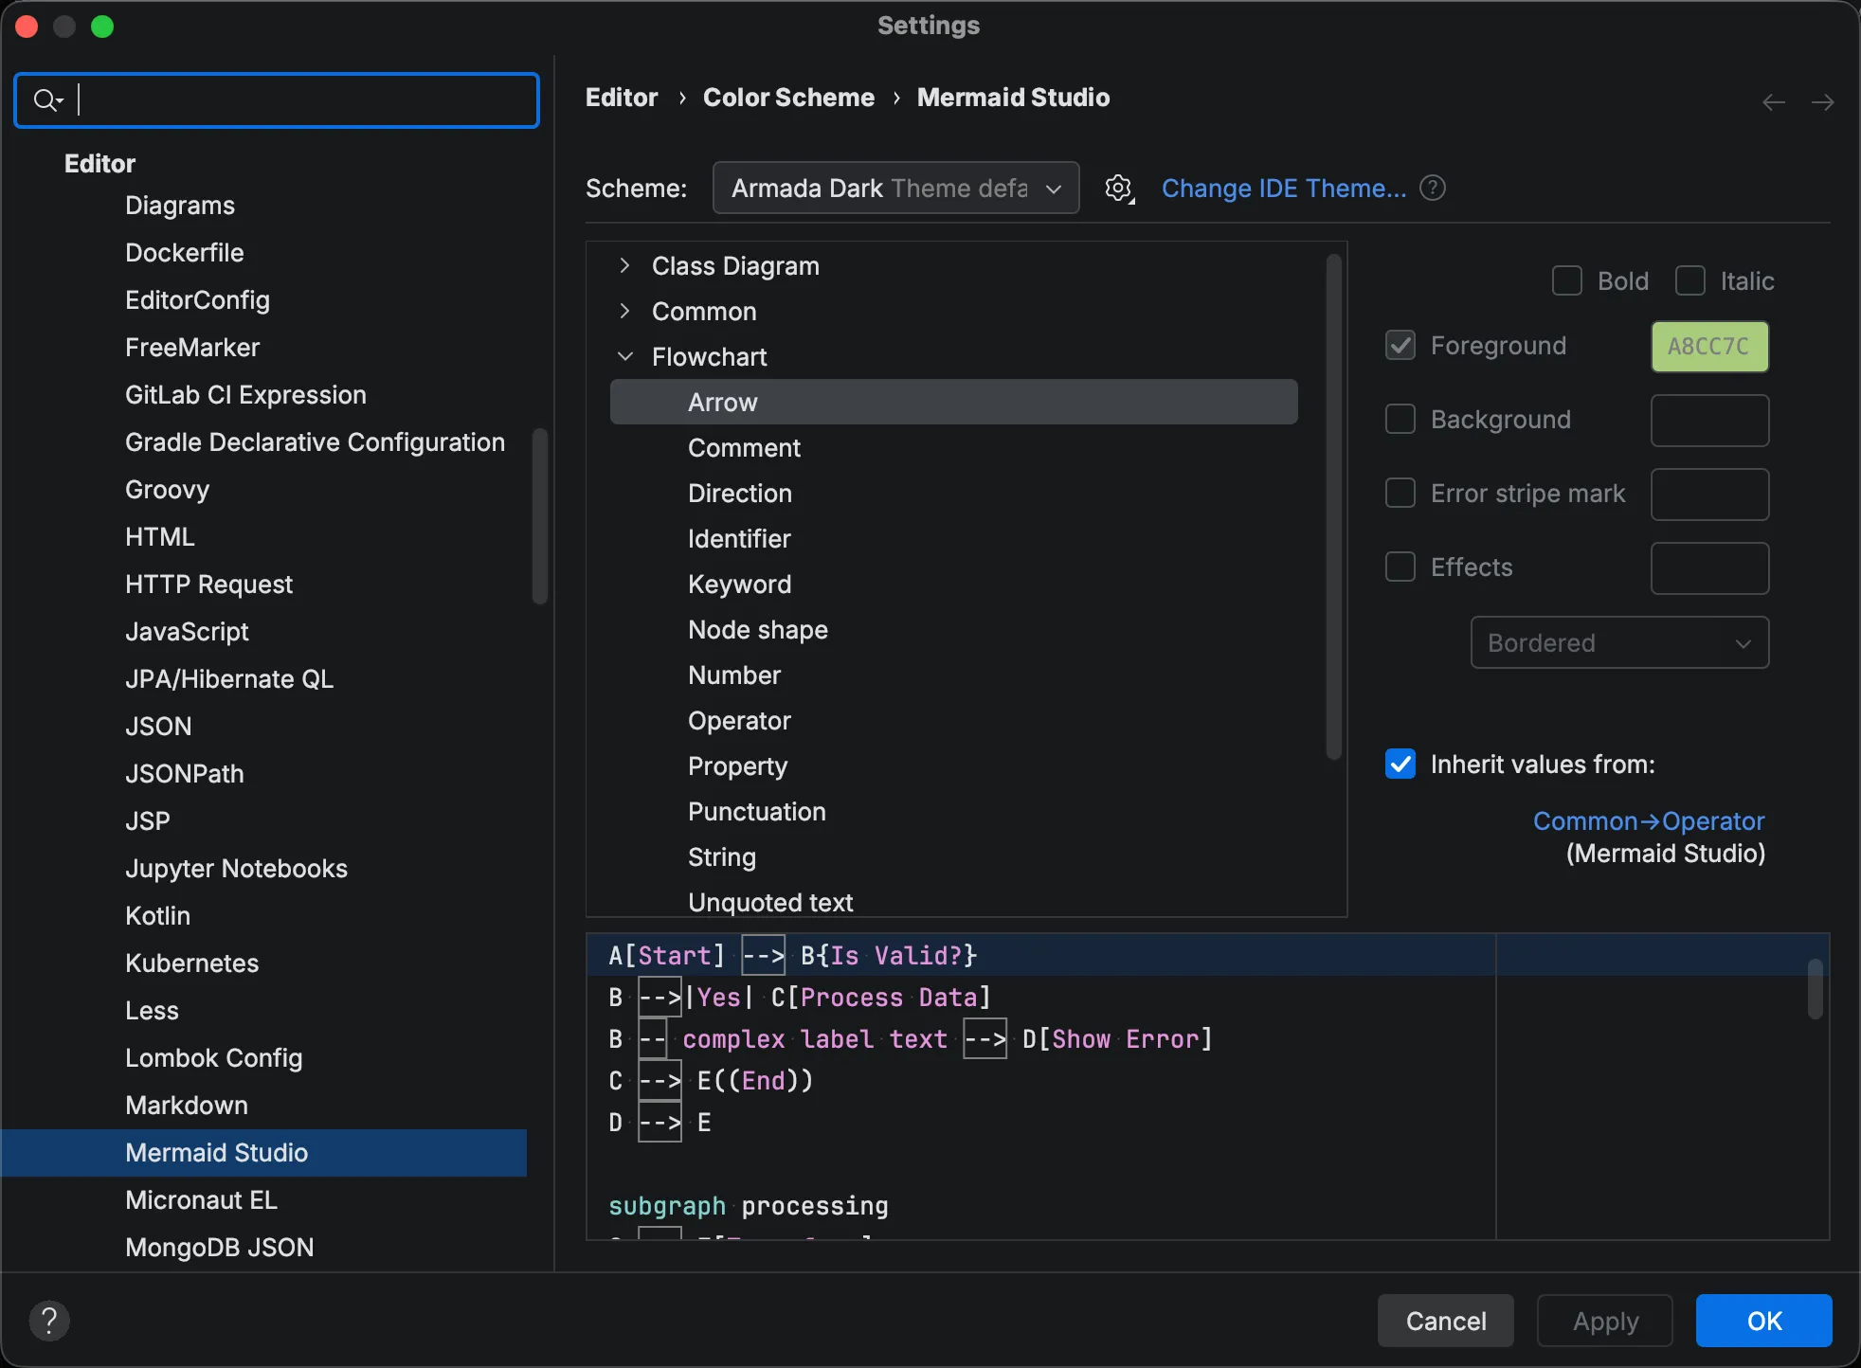Click the Foreground color swatch A8CC7C
The width and height of the screenshot is (1861, 1368).
click(x=1709, y=346)
